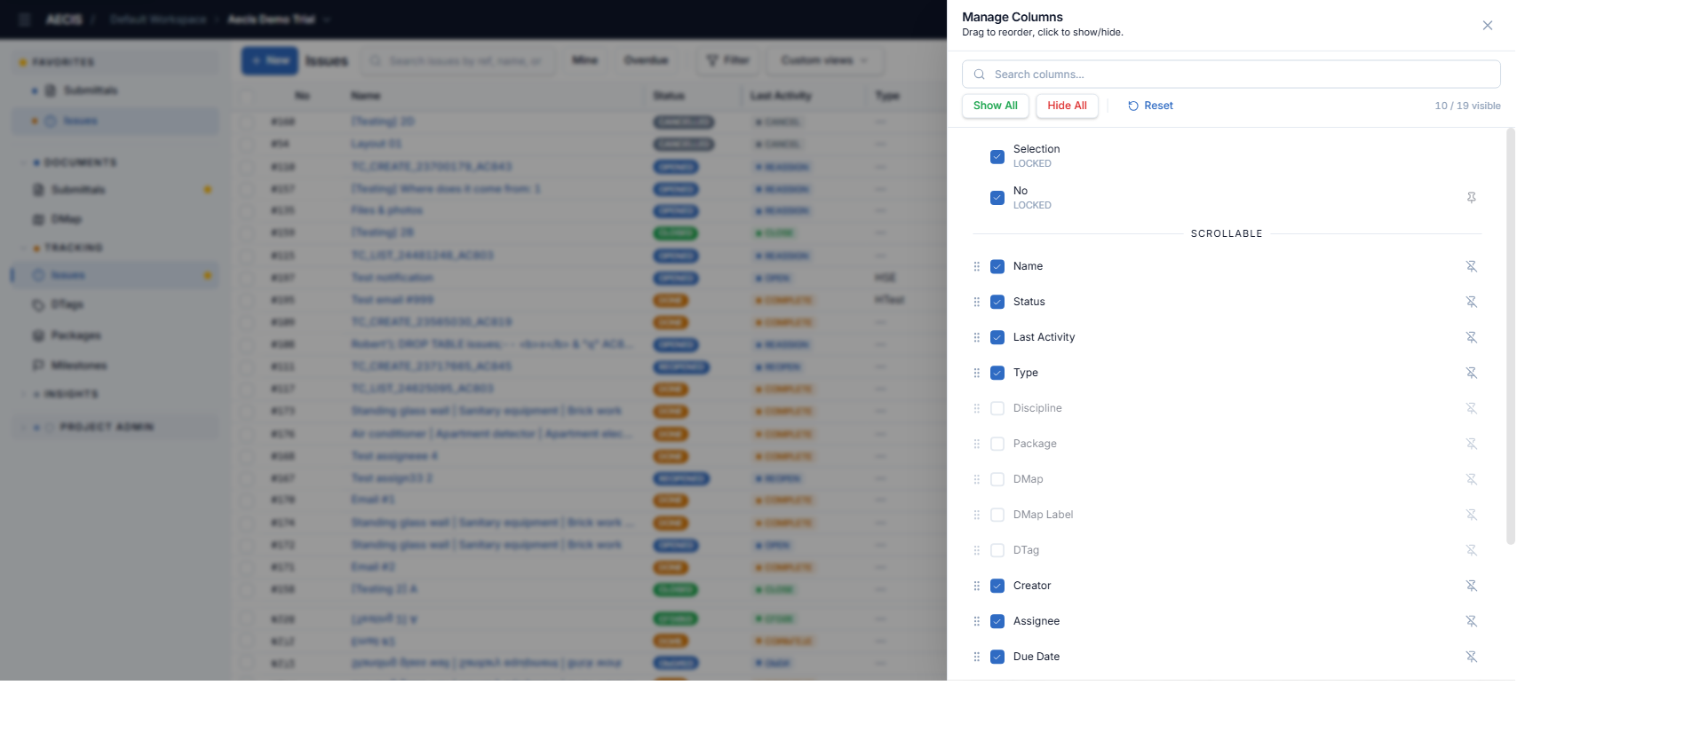Image resolution: width=1684 pixels, height=756 pixels.
Task: Open the Project Admin sidebar section
Action: click(x=115, y=427)
